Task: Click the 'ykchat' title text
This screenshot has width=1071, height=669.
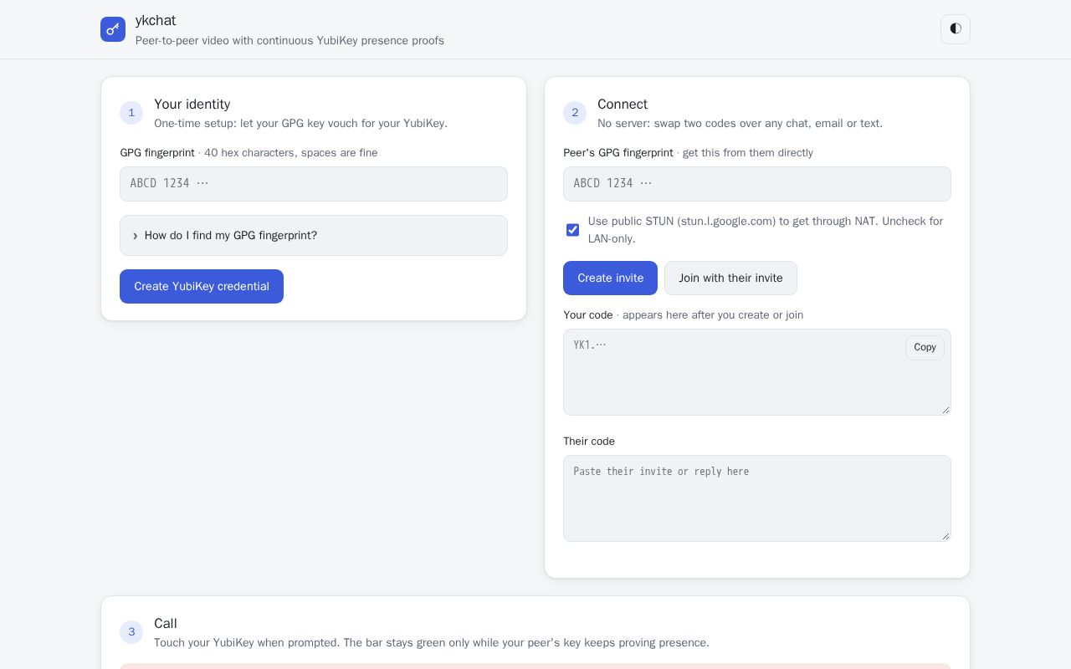Action: pyautogui.click(x=156, y=20)
